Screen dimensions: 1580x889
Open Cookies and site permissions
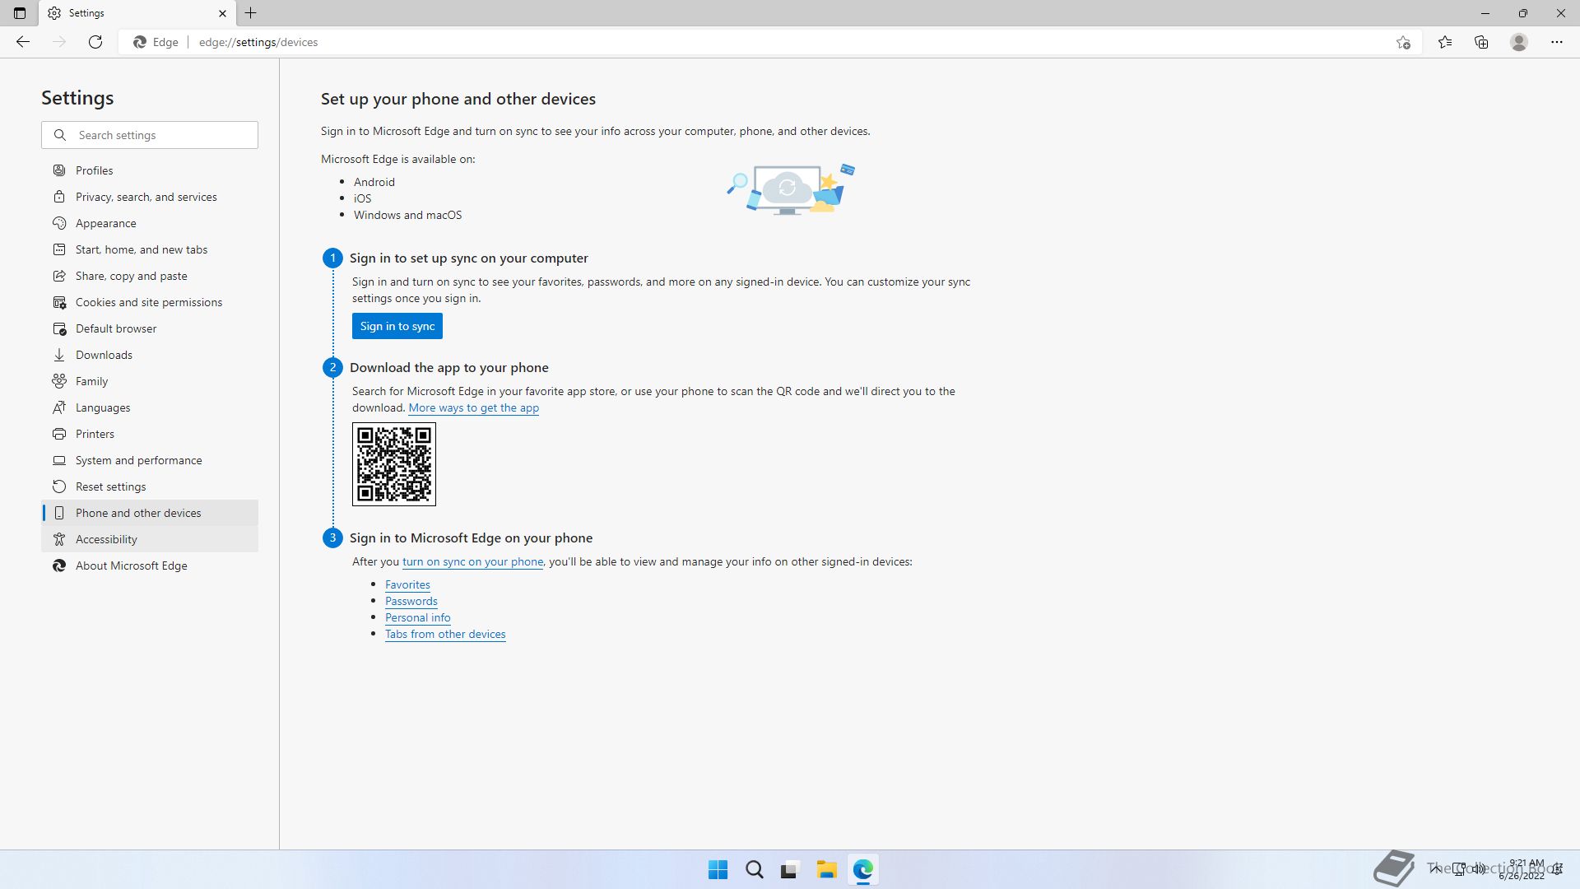pyautogui.click(x=150, y=302)
